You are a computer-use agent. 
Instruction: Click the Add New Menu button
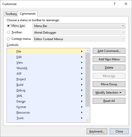point(109,59)
